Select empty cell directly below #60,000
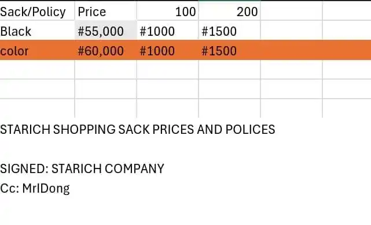Image resolution: width=371 pixels, height=225 pixels. pos(105,69)
